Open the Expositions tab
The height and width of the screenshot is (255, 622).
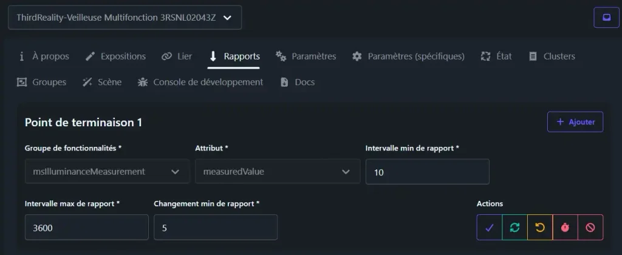tap(115, 56)
